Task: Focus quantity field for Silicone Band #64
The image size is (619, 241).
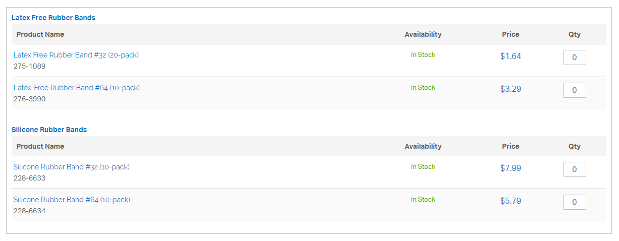Action: pyautogui.click(x=575, y=202)
